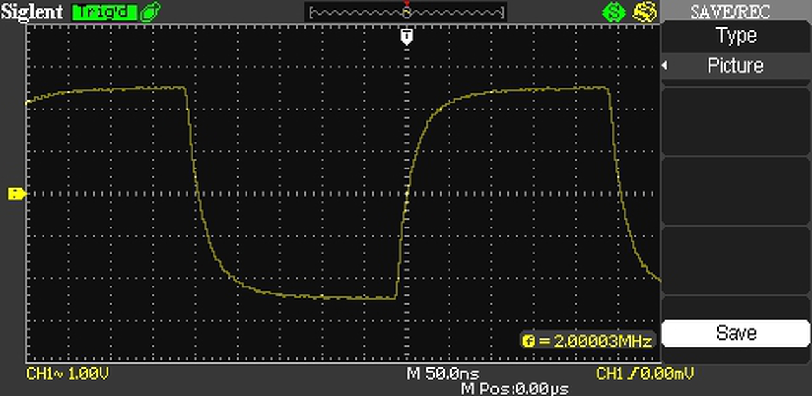The width and height of the screenshot is (812, 396).
Task: Open the Type menu option
Action: [x=736, y=35]
